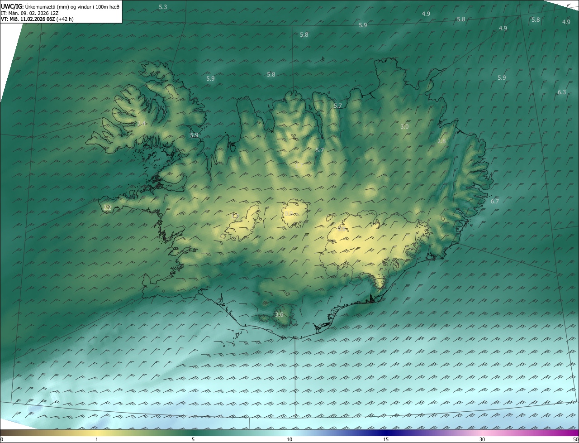
Task: Click the "5.3" value label on the map
Action: tap(163, 7)
